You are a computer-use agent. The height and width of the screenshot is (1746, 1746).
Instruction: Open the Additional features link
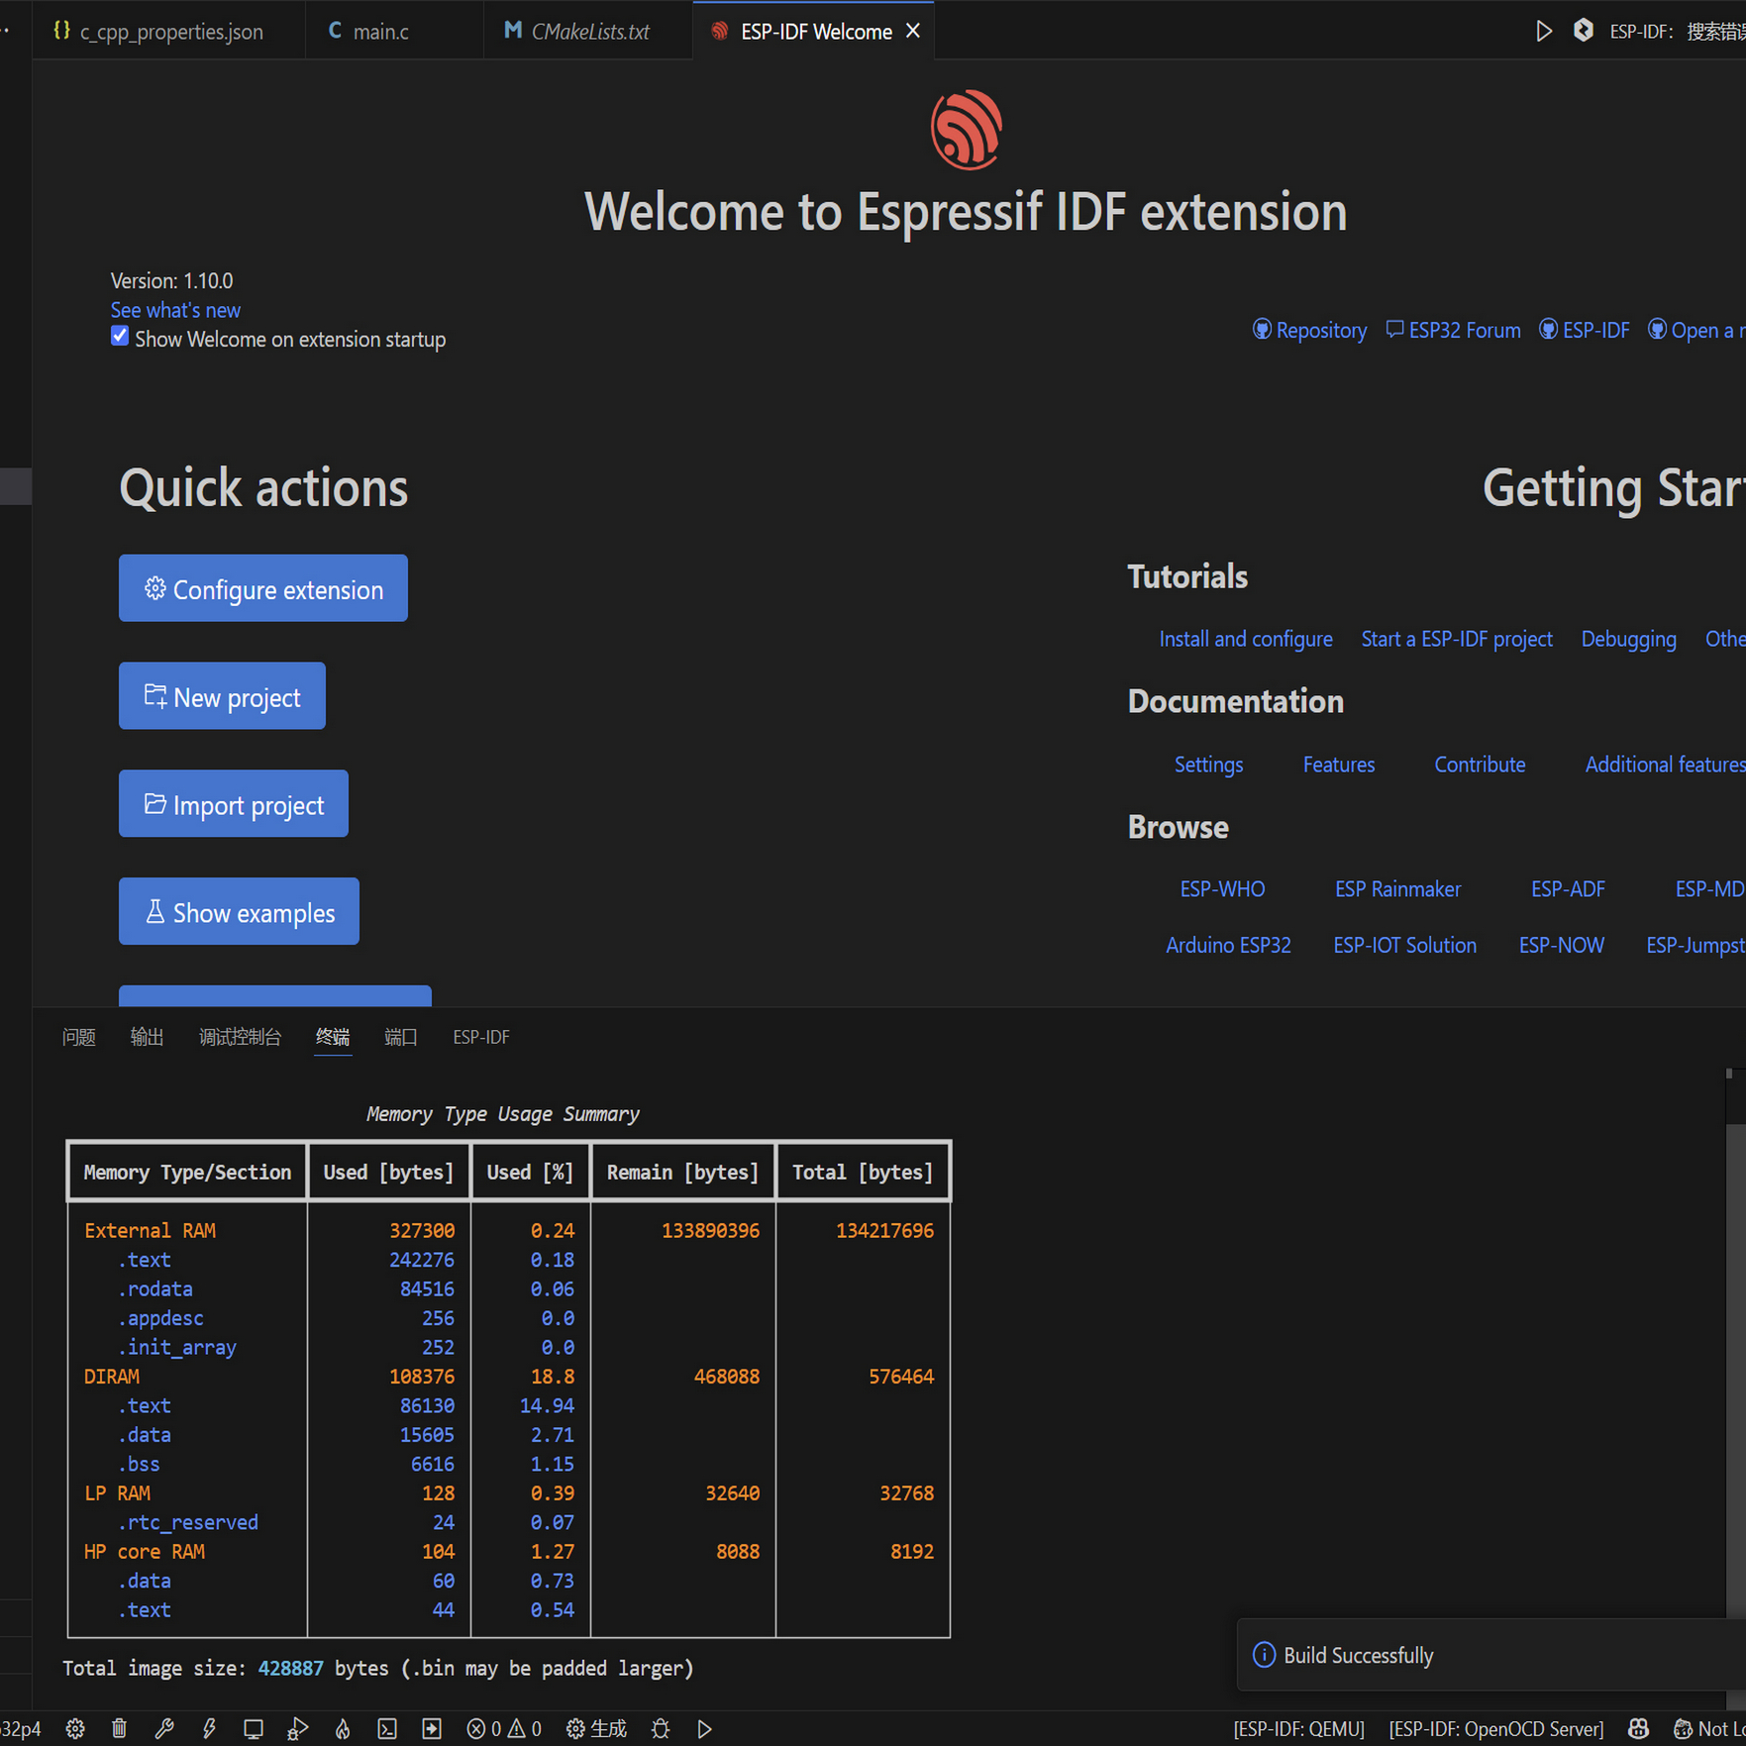click(x=1665, y=765)
